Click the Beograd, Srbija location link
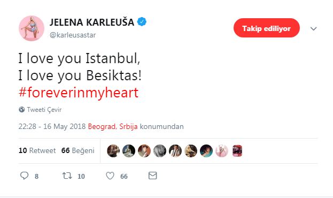The height and width of the screenshot is (198, 333). coord(113,126)
